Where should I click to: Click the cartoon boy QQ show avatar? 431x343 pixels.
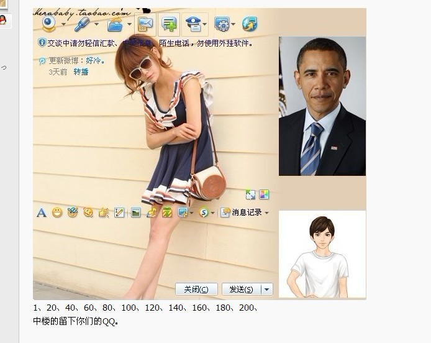click(x=322, y=254)
